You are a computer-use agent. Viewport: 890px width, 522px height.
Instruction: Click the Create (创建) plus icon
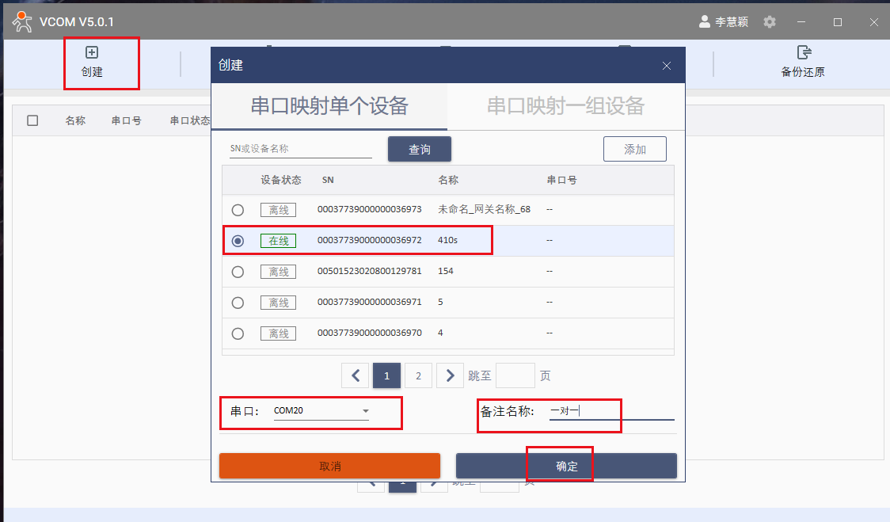[92, 52]
